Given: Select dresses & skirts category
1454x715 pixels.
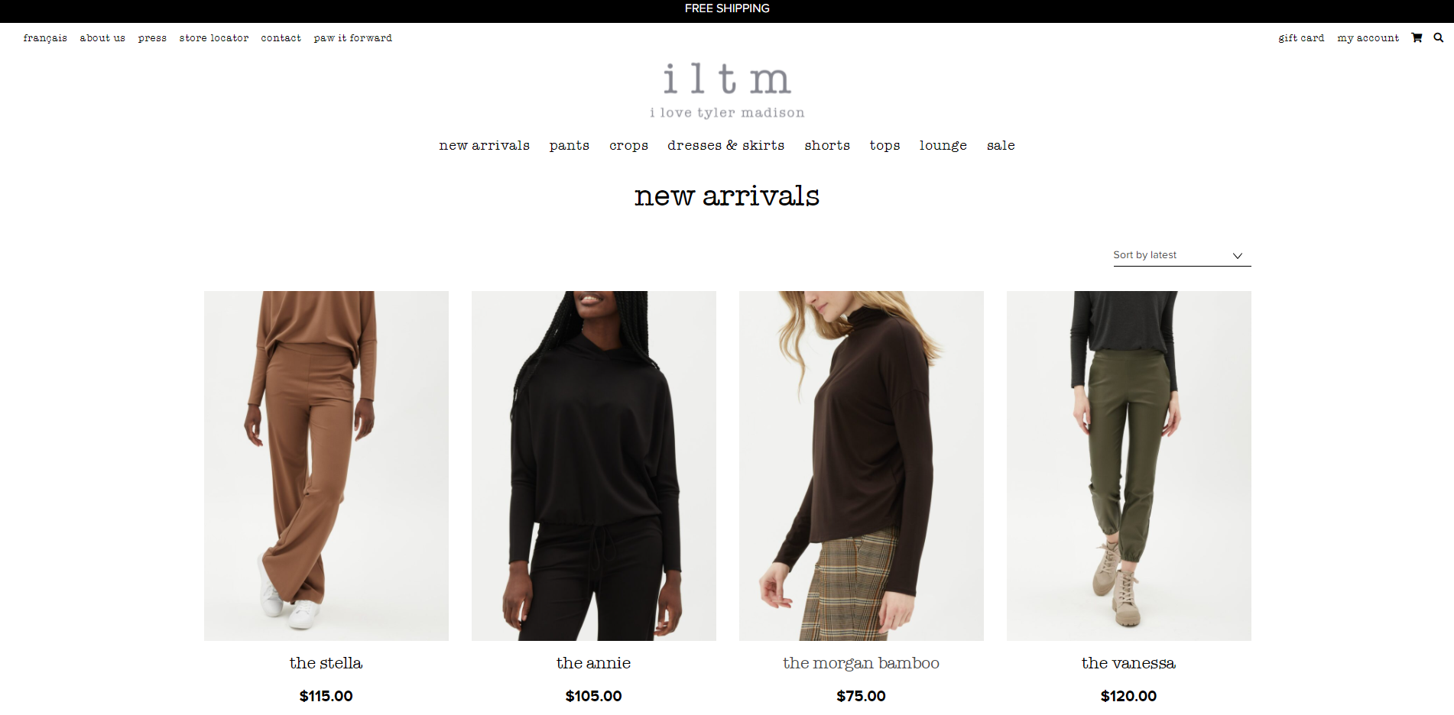Looking at the screenshot, I should (x=726, y=145).
